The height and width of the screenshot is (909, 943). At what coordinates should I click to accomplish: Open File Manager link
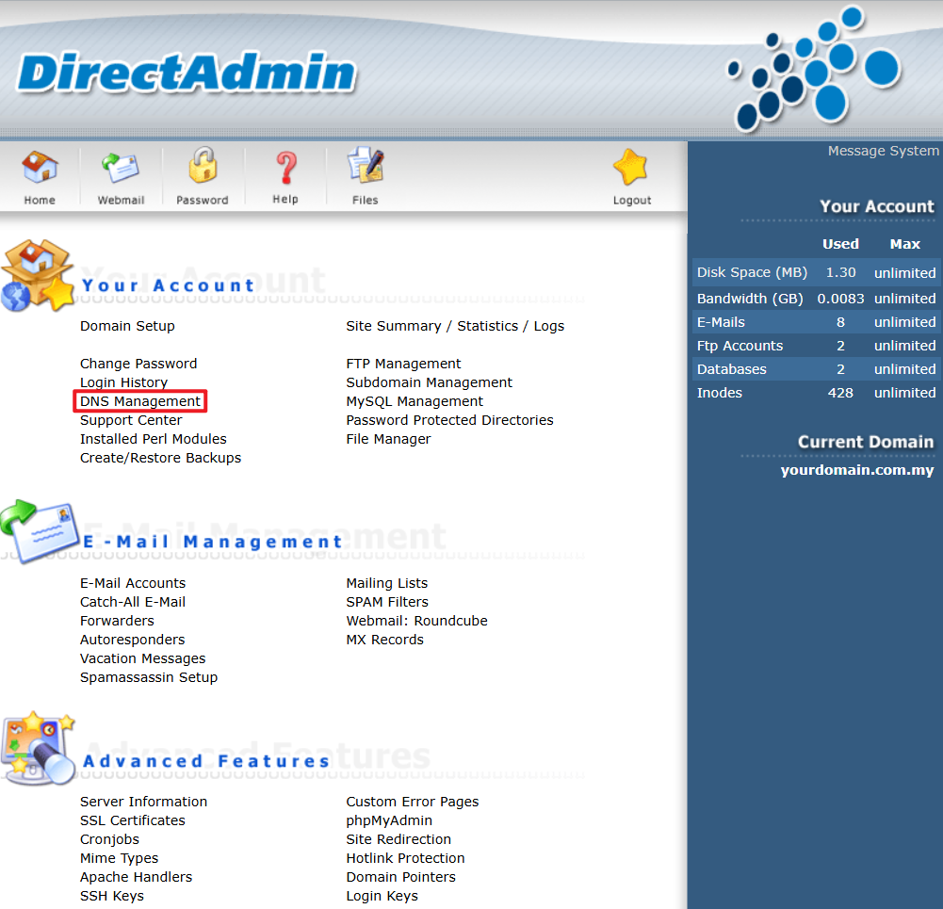(x=388, y=439)
